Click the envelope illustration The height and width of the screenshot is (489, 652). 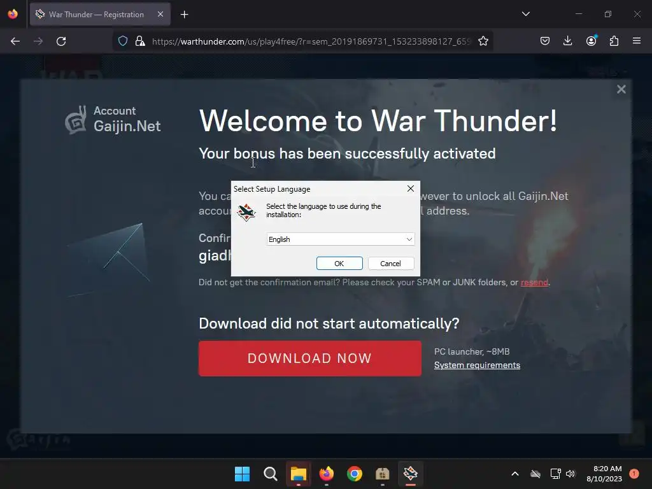(x=109, y=260)
